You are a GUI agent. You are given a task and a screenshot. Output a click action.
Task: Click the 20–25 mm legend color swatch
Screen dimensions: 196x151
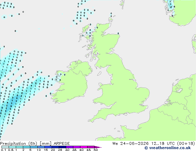[55, 147]
